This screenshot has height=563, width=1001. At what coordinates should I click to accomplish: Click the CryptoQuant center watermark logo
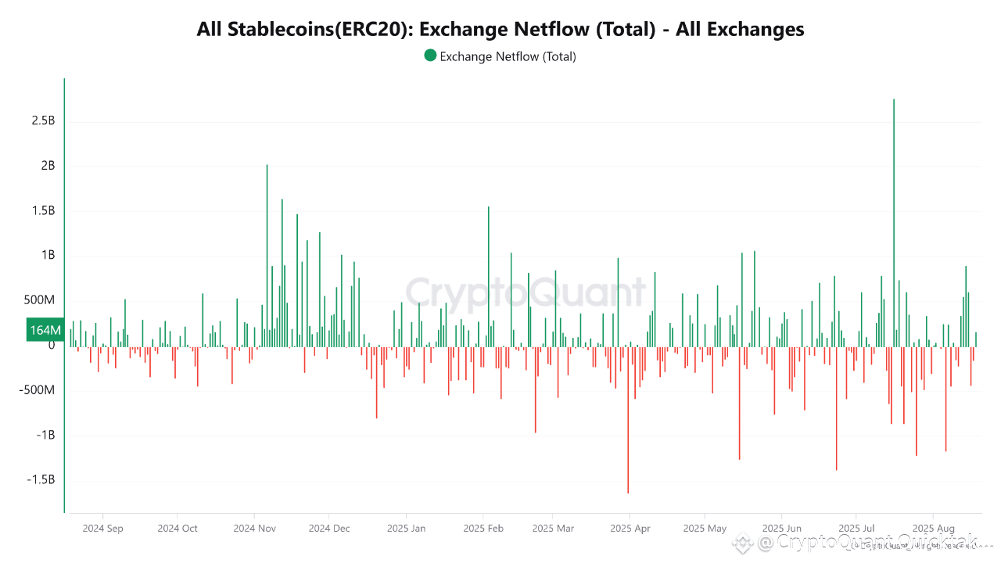(x=526, y=294)
